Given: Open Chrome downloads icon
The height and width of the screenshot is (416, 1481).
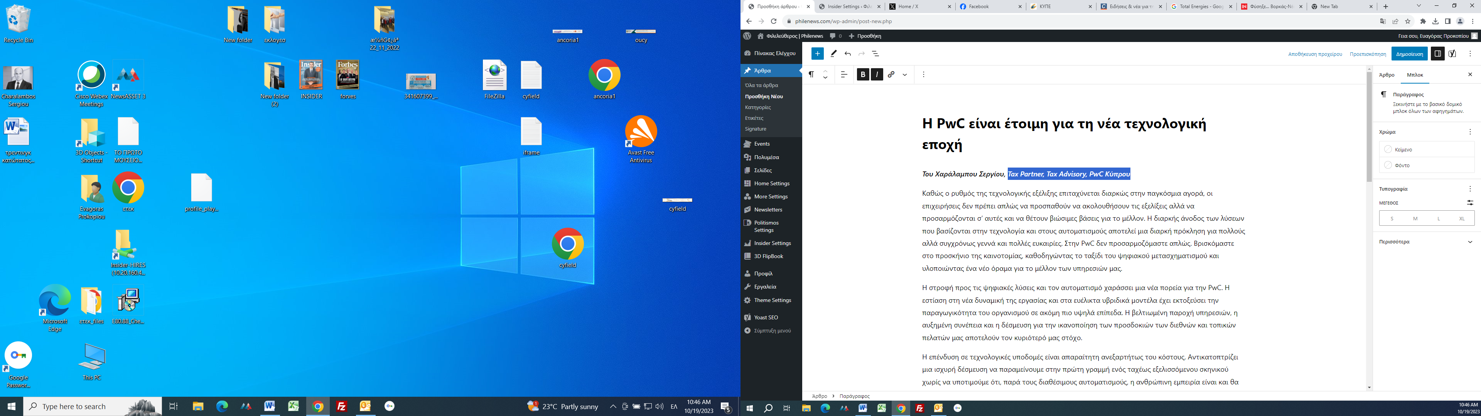Looking at the screenshot, I should pos(1435,21).
